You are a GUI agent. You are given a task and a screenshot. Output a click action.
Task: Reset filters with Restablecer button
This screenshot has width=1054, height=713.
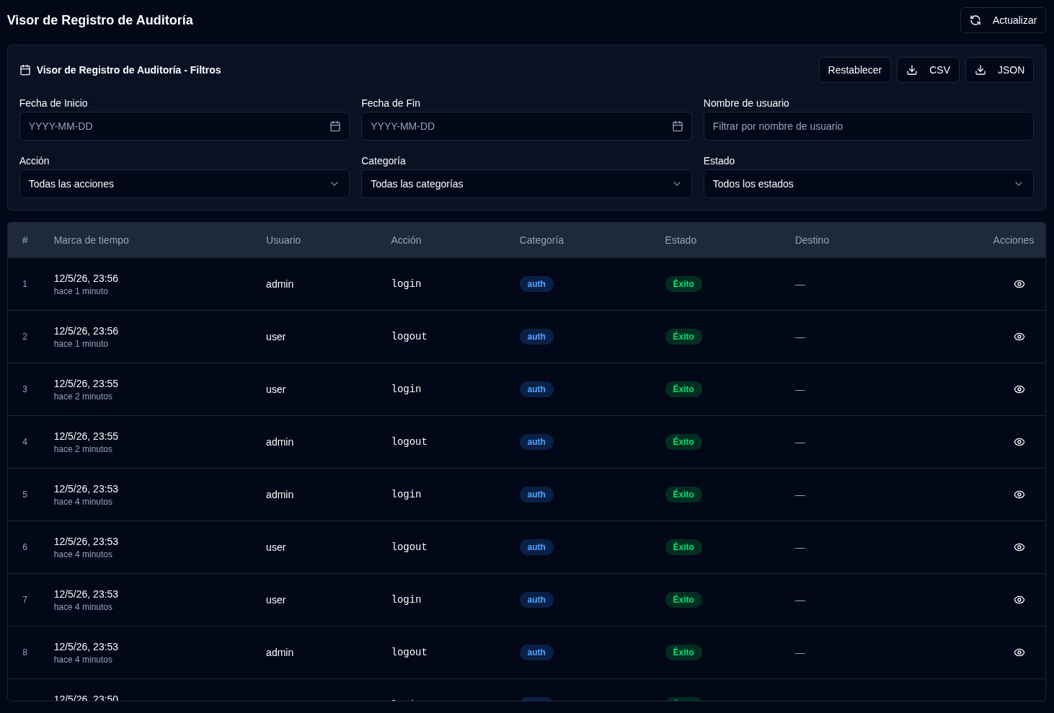tap(854, 70)
